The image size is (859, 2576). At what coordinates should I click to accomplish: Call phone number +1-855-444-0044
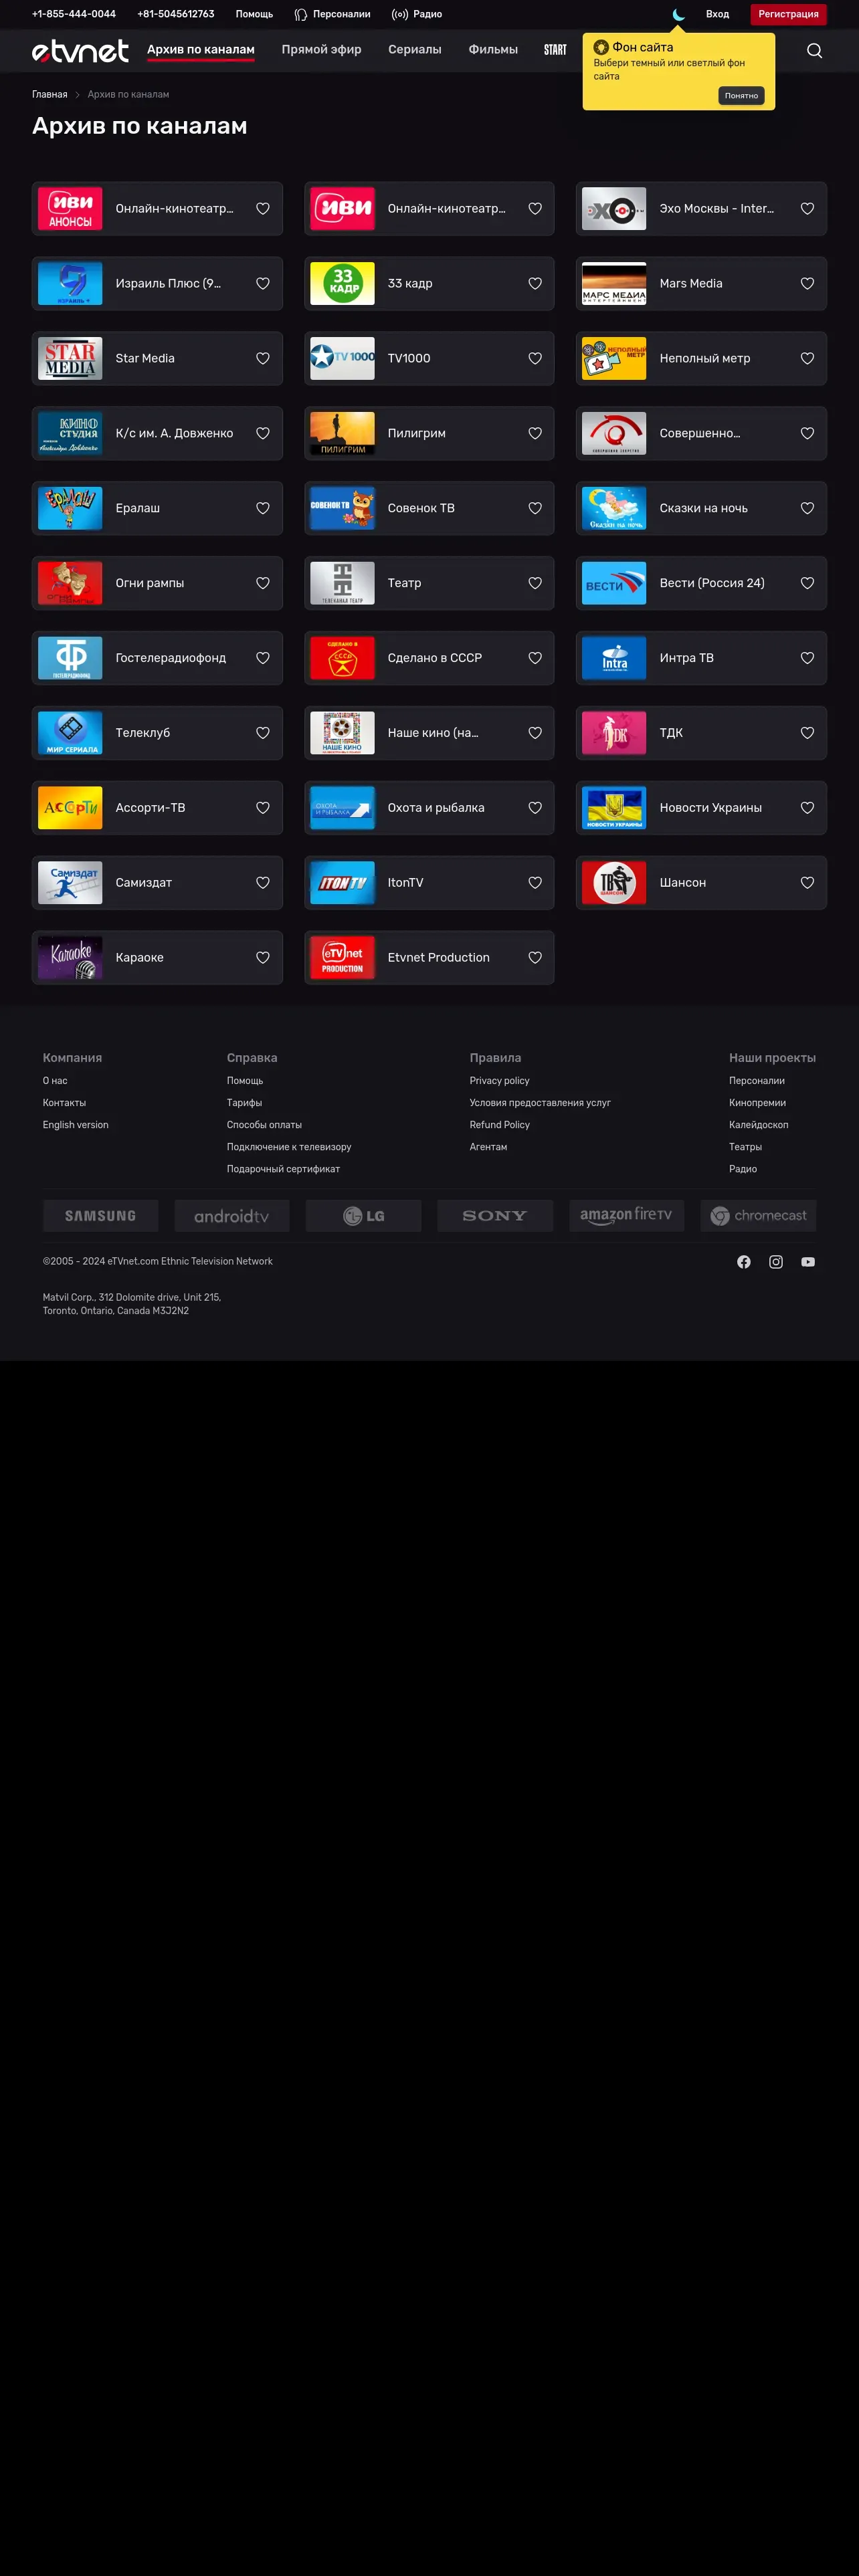tap(74, 14)
